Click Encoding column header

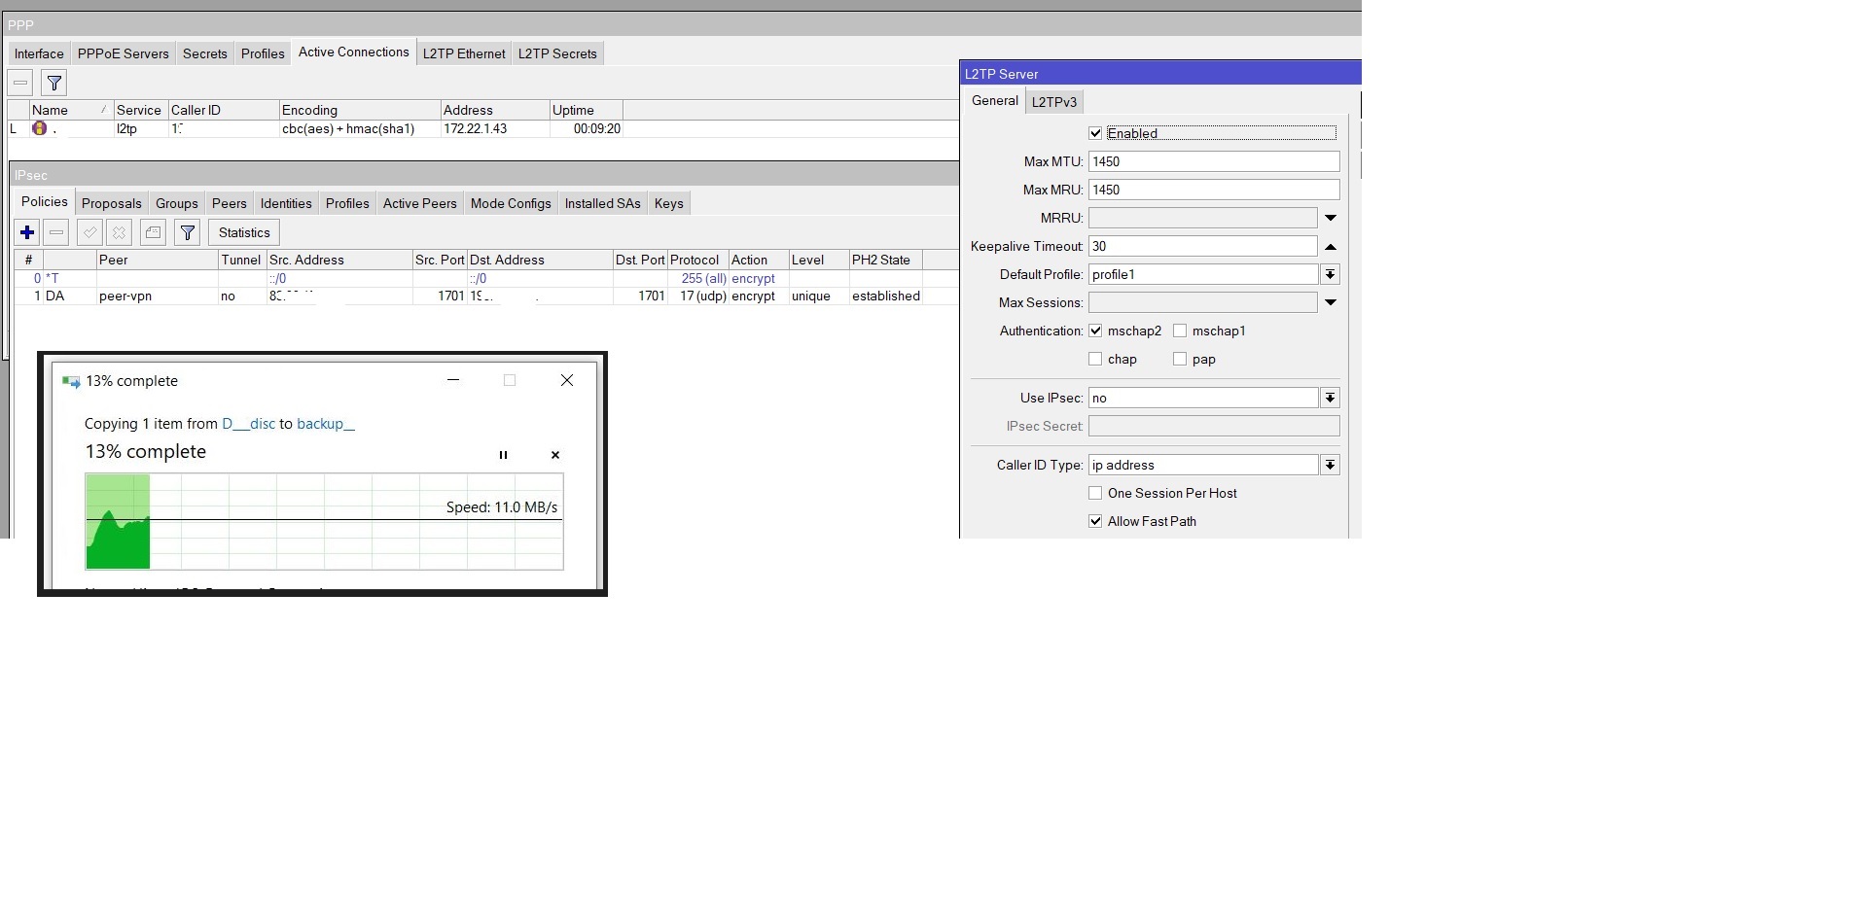pyautogui.click(x=360, y=110)
